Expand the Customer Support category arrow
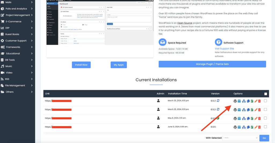 (32, 41)
